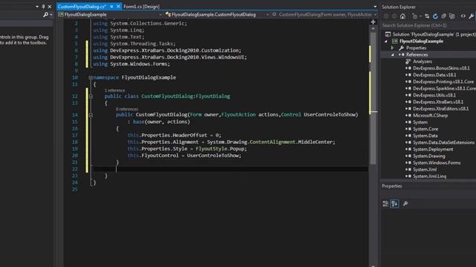476x267 pixels.
Task: Open toolbox window position dropdown arrow
Action: 37,7
